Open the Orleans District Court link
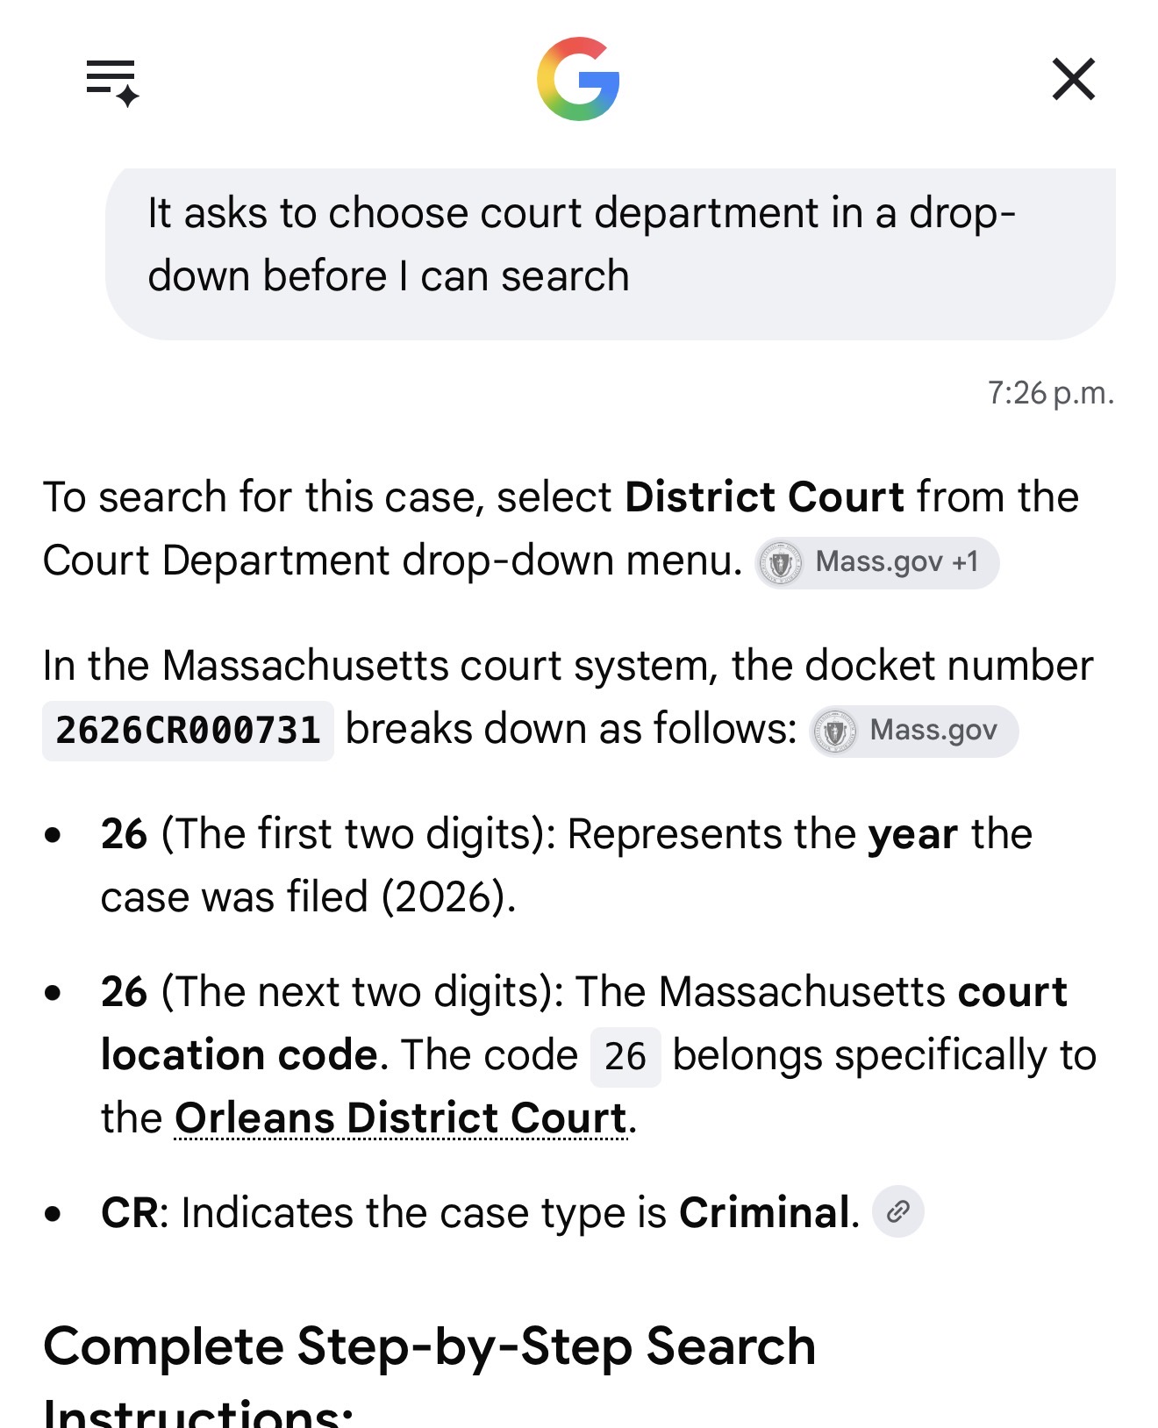1158x1428 pixels. (x=401, y=1118)
